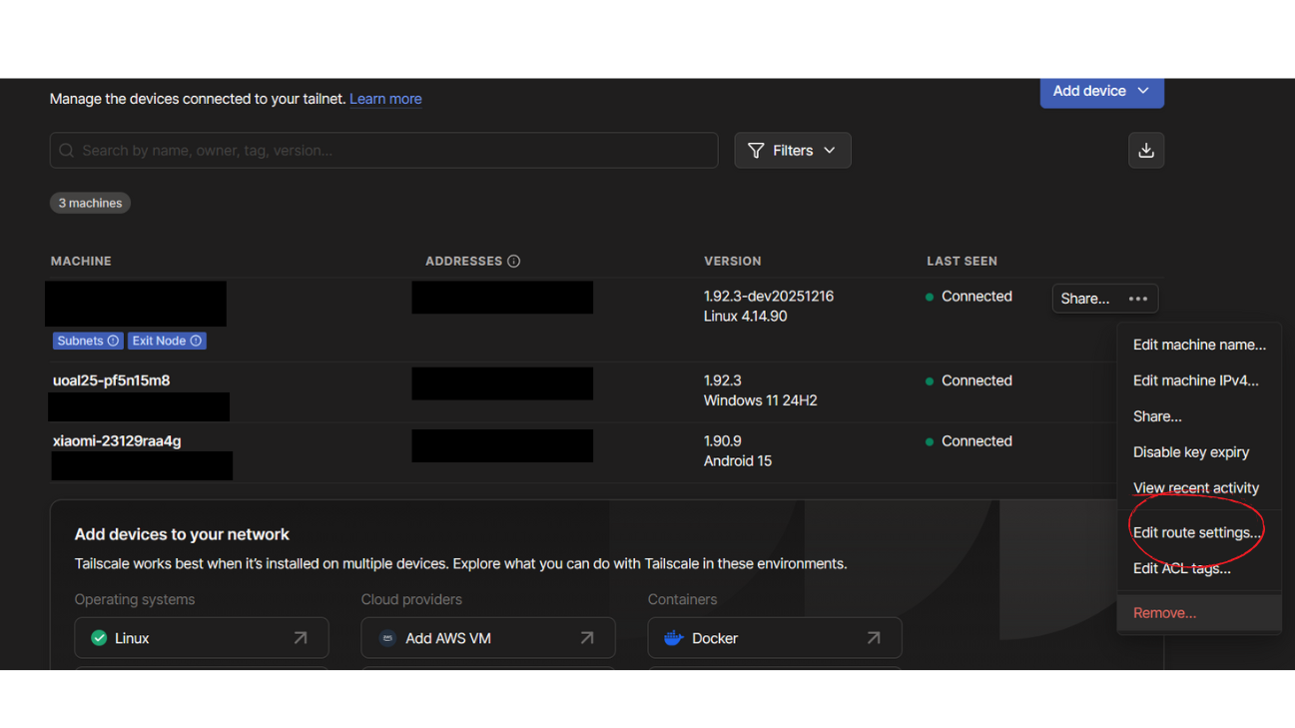This screenshot has width=1295, height=728.
Task: Select Edit machine name... menu item
Action: [1199, 345]
